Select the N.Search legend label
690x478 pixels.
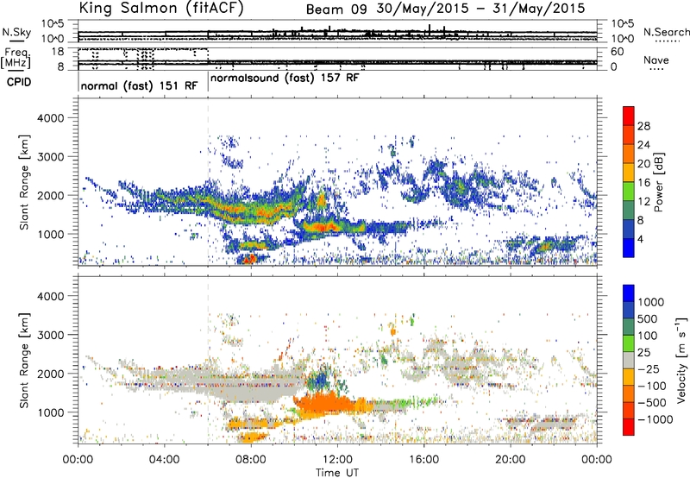[x=666, y=32]
